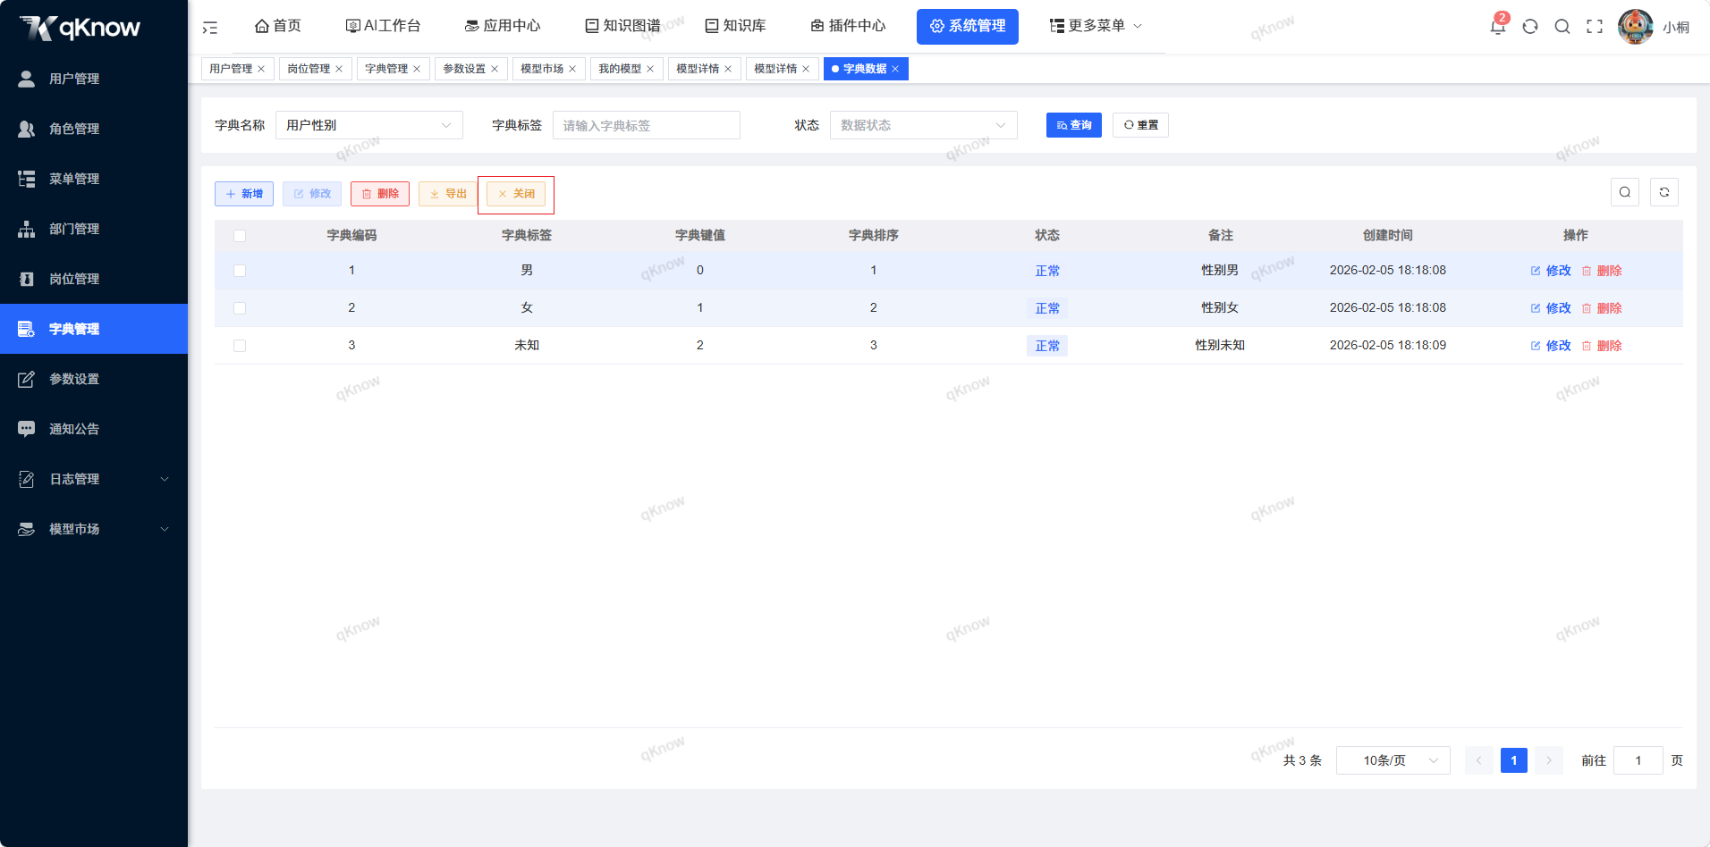Expand 日志管理 in sidebar

94,479
